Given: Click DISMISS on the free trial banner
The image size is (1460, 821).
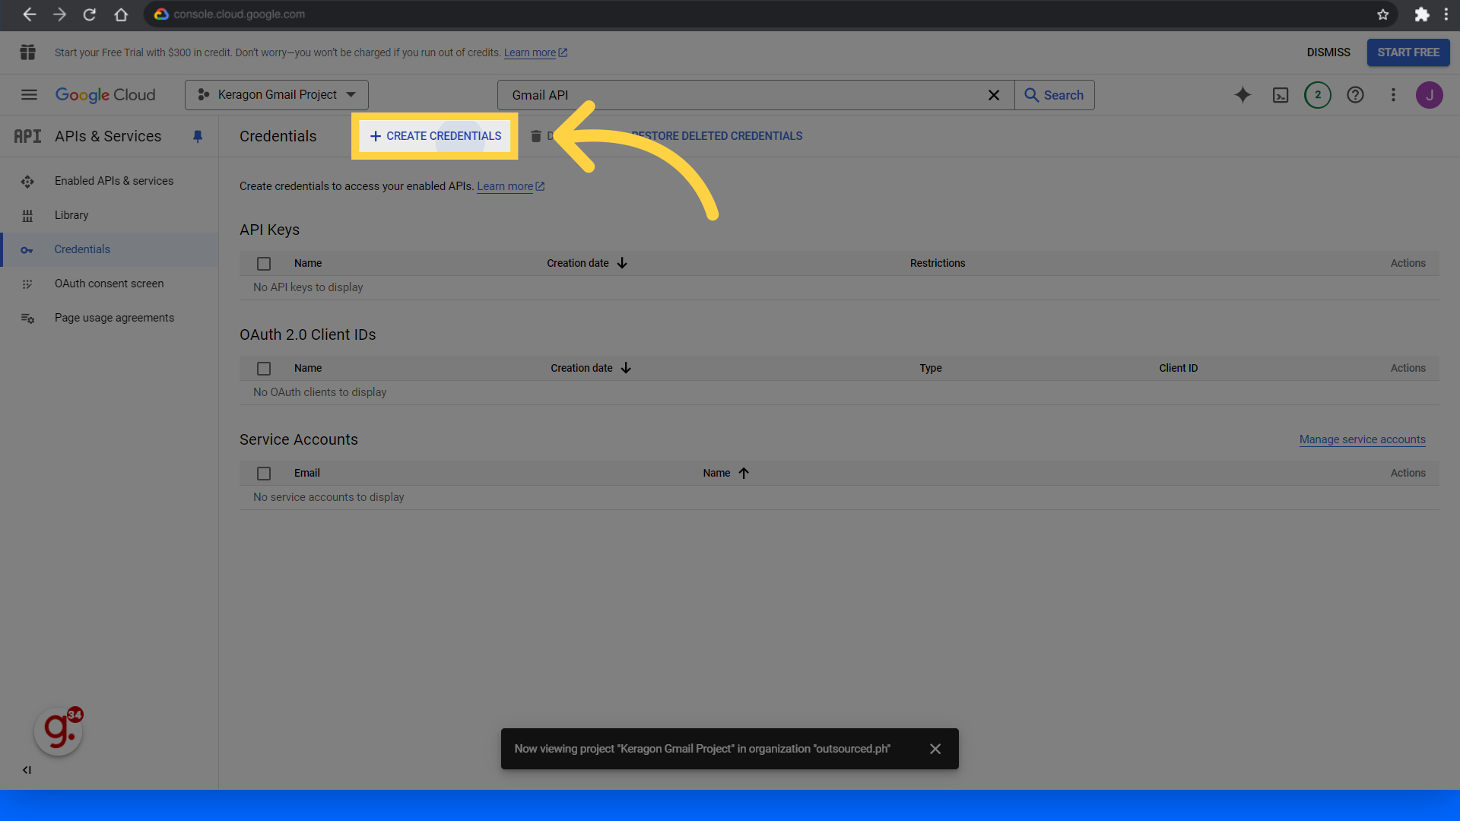Looking at the screenshot, I should (1328, 52).
